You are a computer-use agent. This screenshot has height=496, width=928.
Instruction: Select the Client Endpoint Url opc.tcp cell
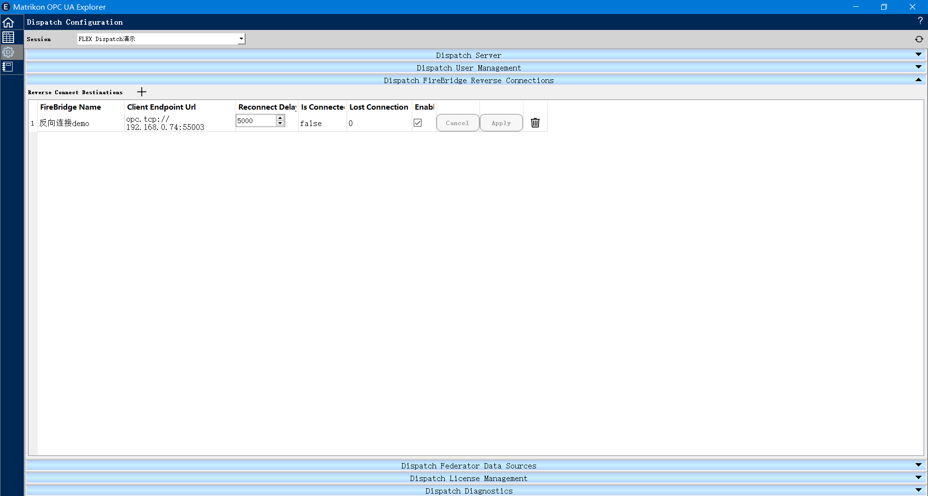pyautogui.click(x=180, y=123)
